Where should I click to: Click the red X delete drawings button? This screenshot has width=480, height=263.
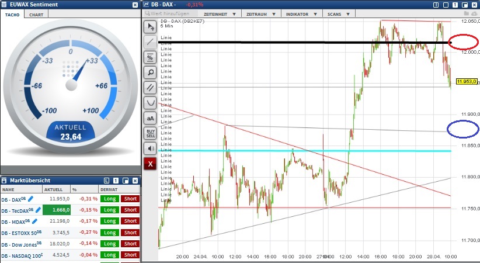coord(150,164)
